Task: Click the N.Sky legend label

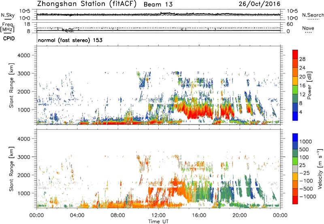Action: tap(8, 15)
